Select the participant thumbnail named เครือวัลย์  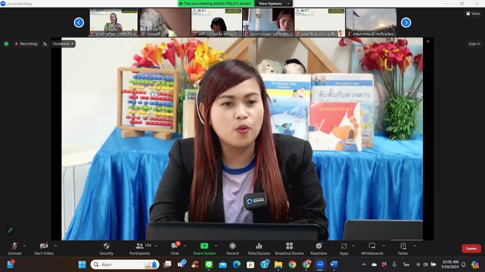pos(216,23)
